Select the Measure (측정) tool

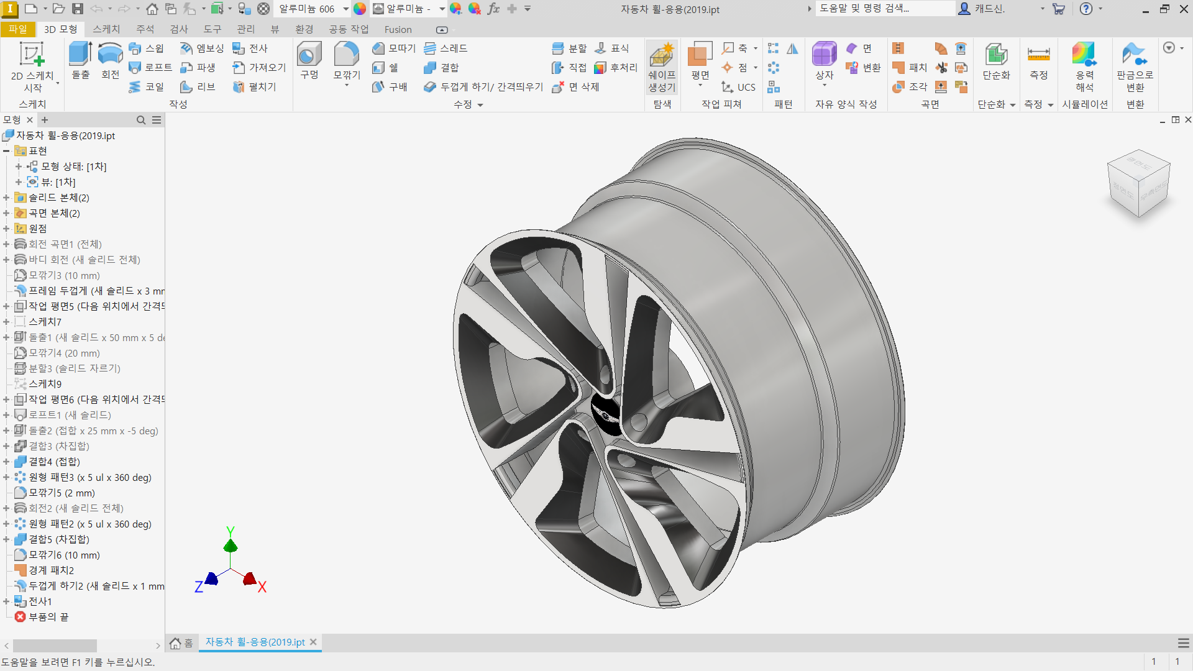(1038, 61)
